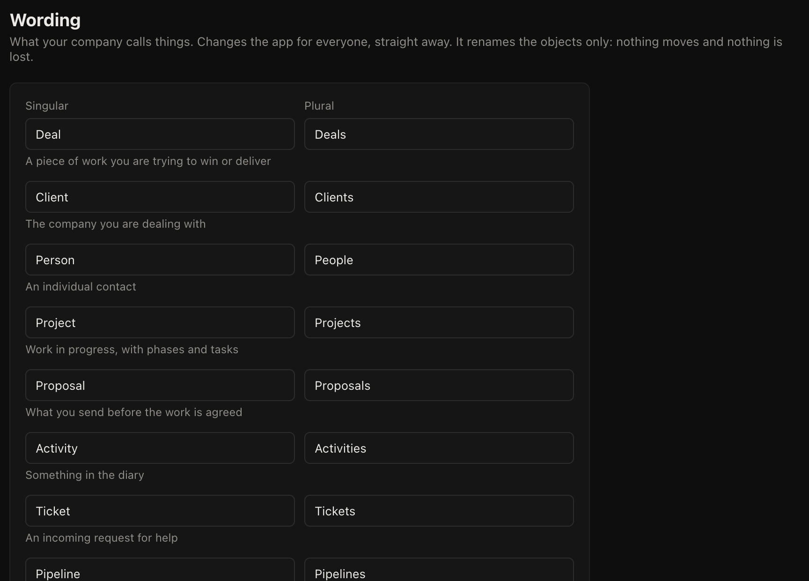Click the 'An individual contact' hint
The image size is (809, 581).
pos(81,287)
